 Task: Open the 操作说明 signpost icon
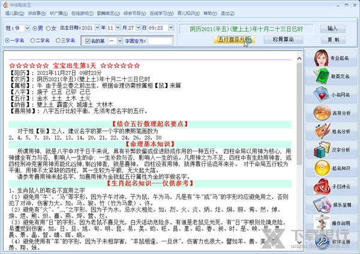[322, 223]
